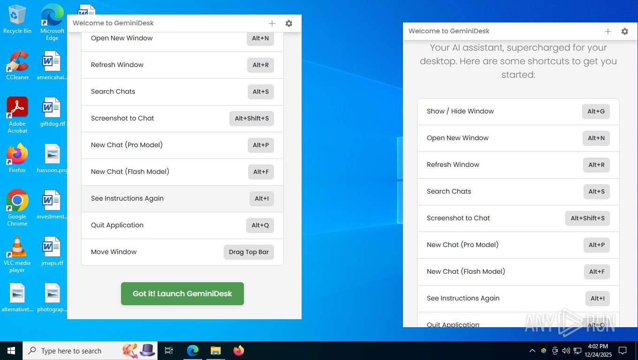The image size is (638, 360).
Task: Select VLC media player desktop icon
Action: click(17, 255)
